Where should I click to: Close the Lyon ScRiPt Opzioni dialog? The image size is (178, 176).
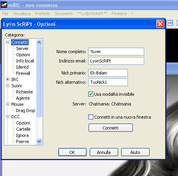(160, 24)
